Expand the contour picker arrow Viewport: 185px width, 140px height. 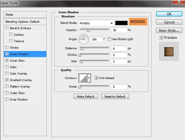pyautogui.click(x=89, y=78)
